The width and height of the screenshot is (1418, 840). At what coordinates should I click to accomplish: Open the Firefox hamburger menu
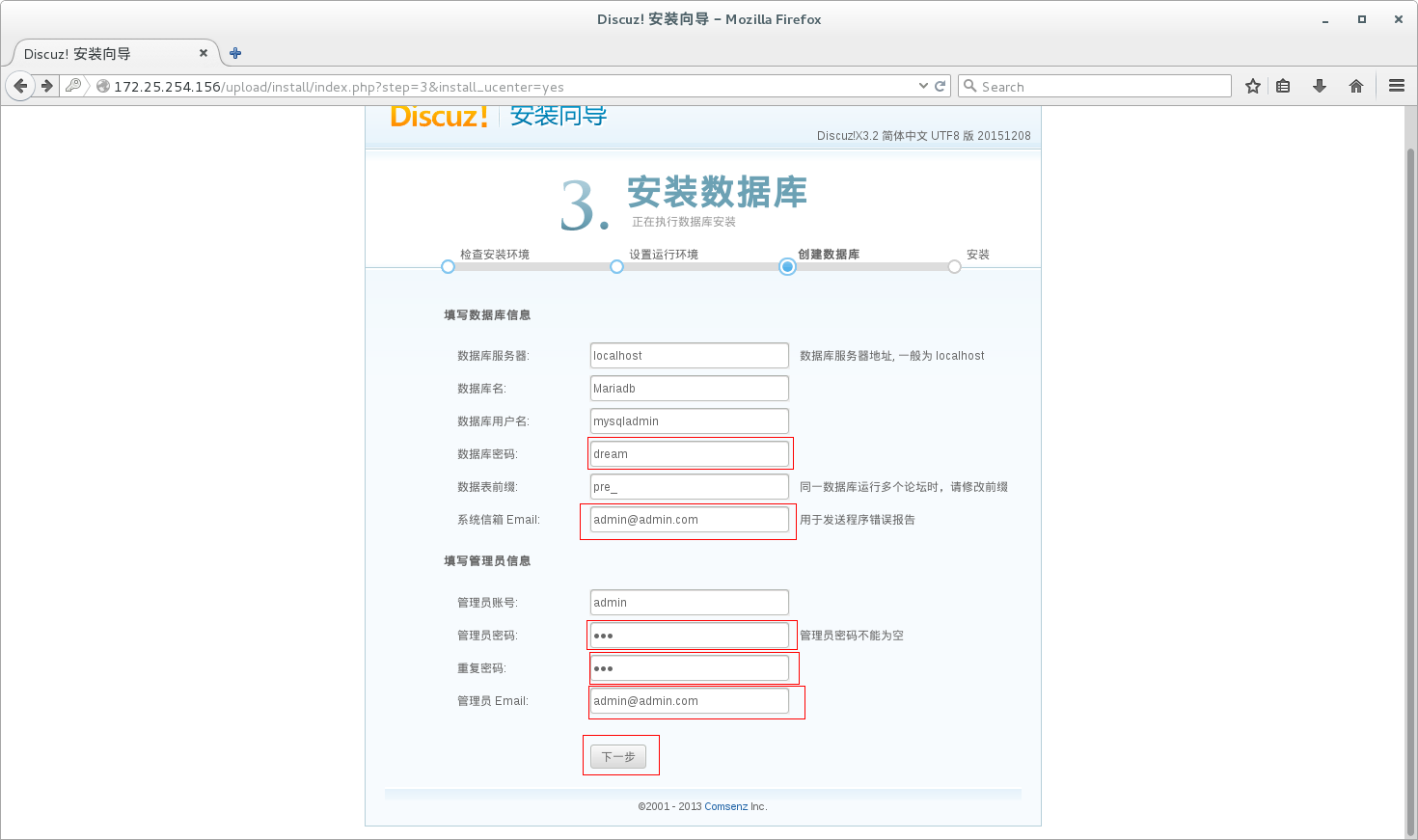(x=1397, y=86)
